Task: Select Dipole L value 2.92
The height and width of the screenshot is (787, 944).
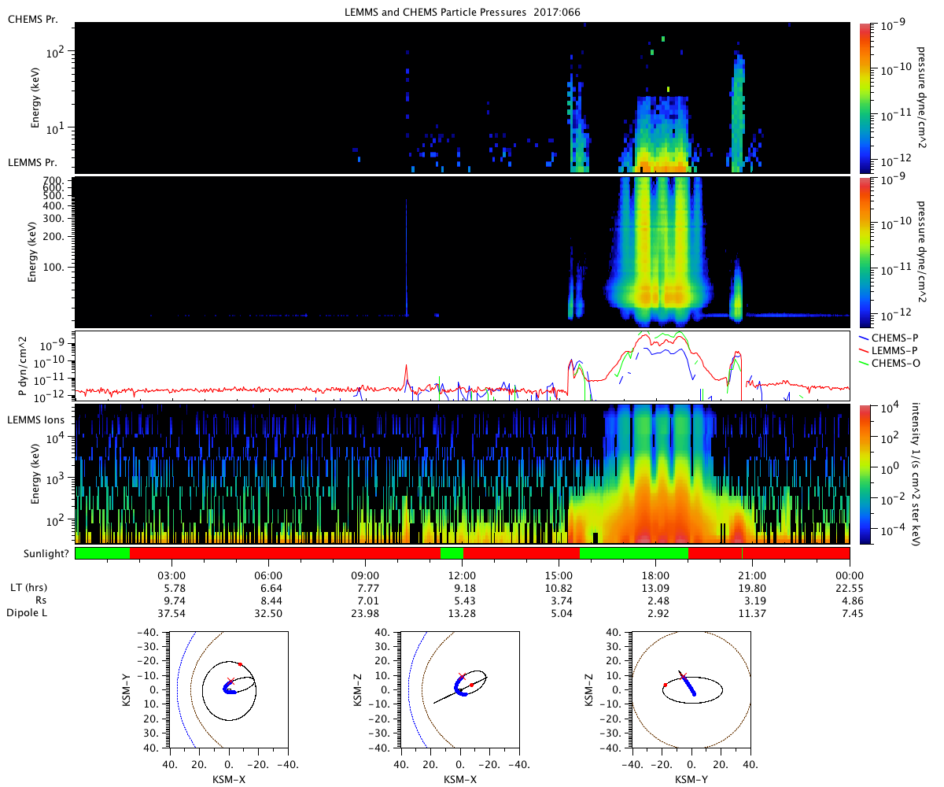Action: [x=656, y=613]
